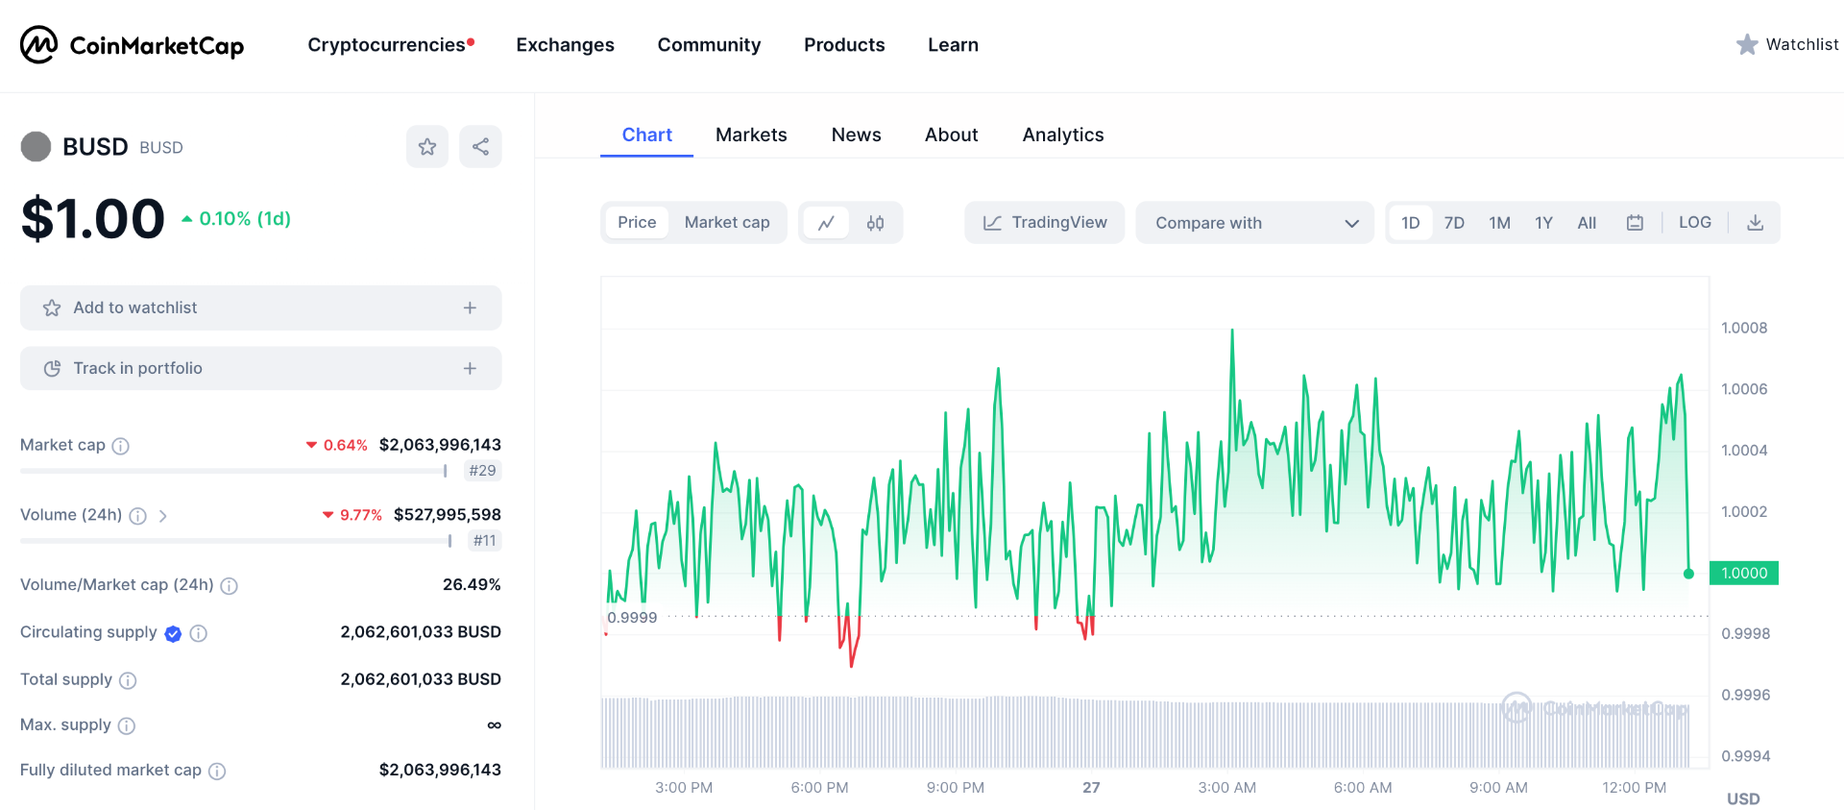Download chart data icon
This screenshot has width=1844, height=810.
[x=1755, y=223]
